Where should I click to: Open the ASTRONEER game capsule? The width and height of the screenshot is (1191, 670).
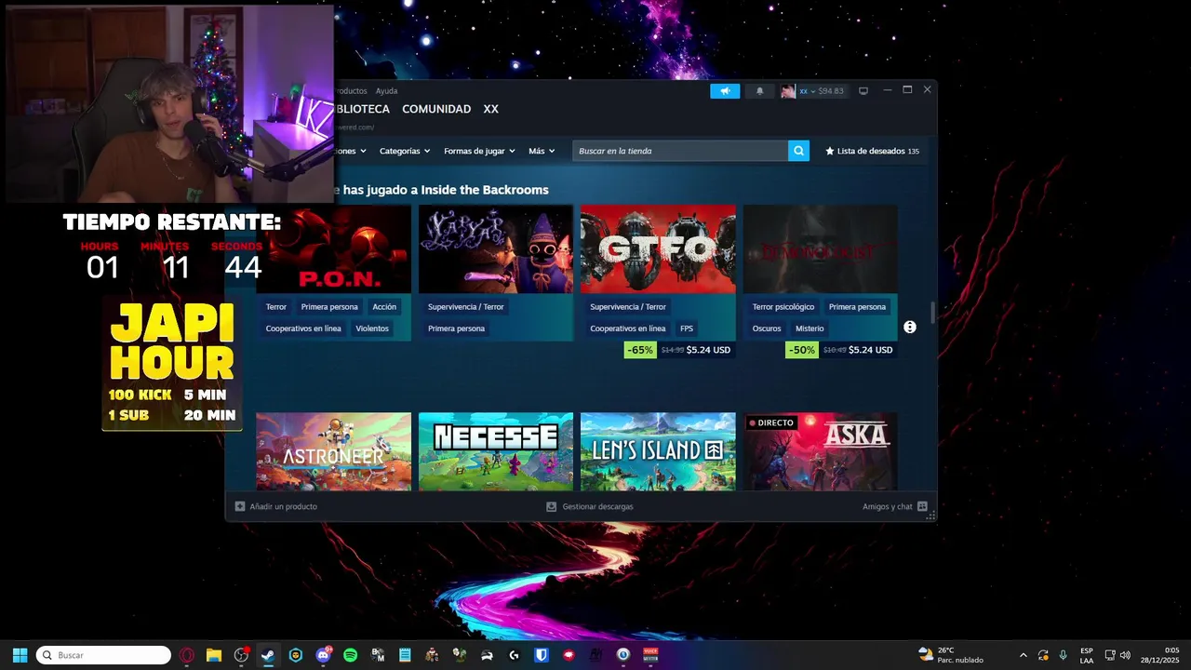pos(333,451)
